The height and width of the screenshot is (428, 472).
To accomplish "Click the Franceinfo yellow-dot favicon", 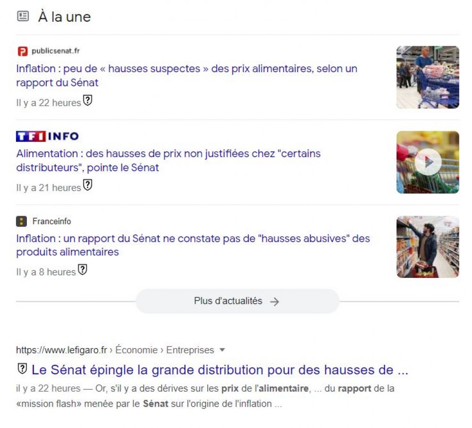I will tap(21, 221).
